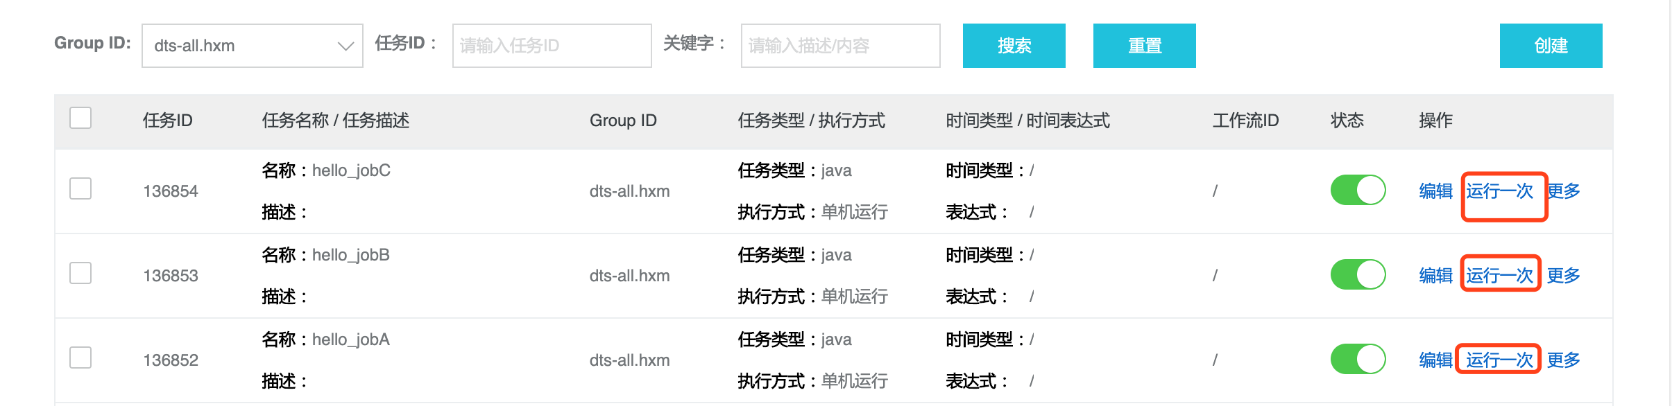Click the 任务ID input field
This screenshot has width=1672, height=406.
click(552, 46)
